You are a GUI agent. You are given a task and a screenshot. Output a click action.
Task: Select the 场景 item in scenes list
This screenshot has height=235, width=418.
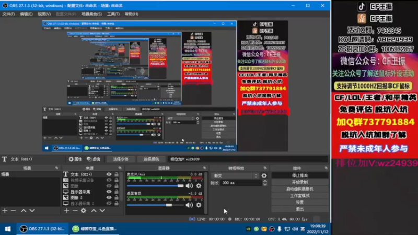tap(30, 174)
